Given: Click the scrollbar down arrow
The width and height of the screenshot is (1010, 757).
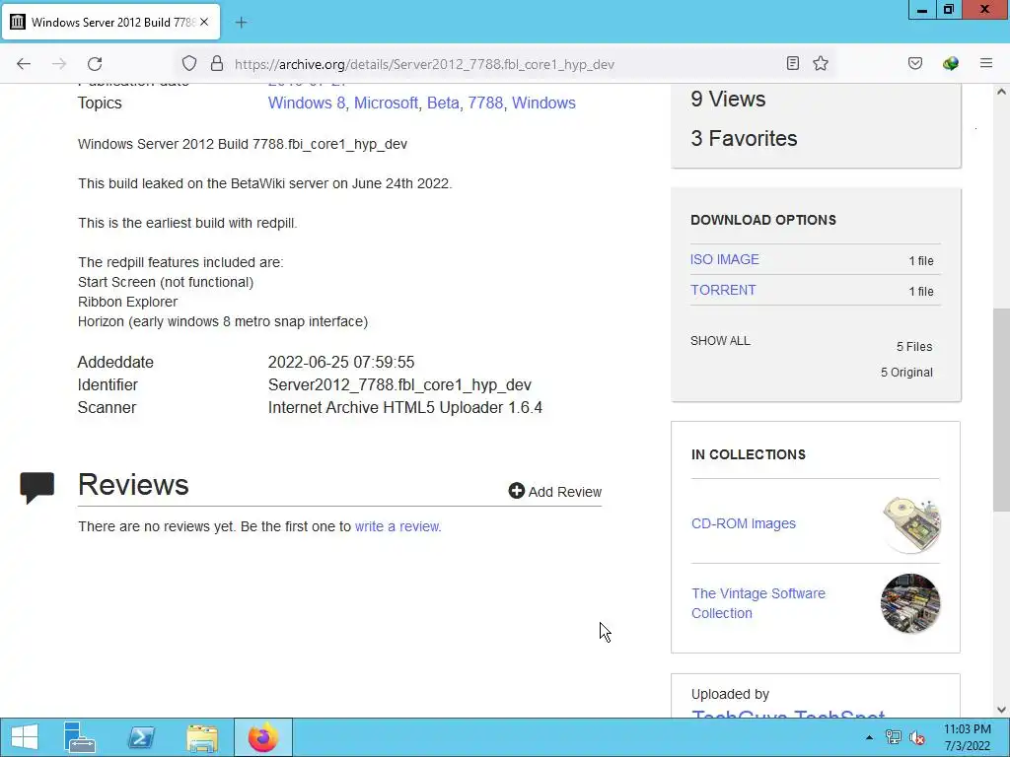Looking at the screenshot, I should click(1001, 710).
